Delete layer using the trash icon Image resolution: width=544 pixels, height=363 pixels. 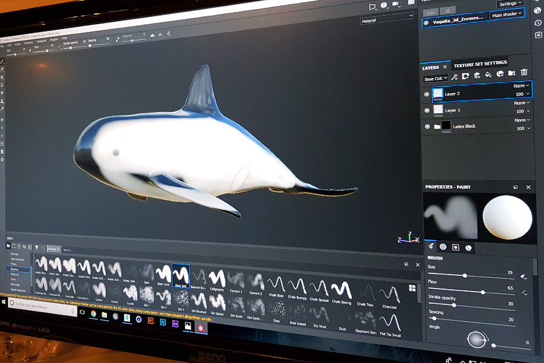524,73
